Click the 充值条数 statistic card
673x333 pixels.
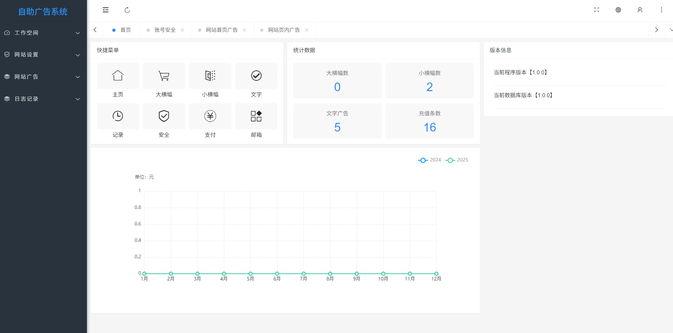coord(429,121)
